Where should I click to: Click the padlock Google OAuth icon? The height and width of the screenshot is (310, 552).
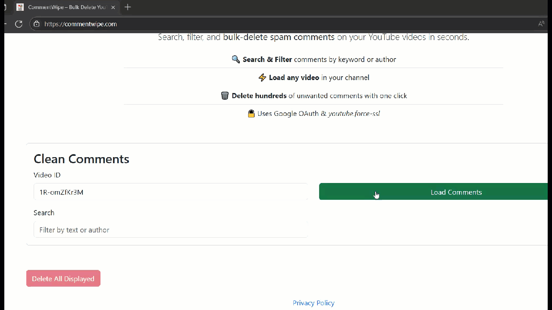[251, 114]
